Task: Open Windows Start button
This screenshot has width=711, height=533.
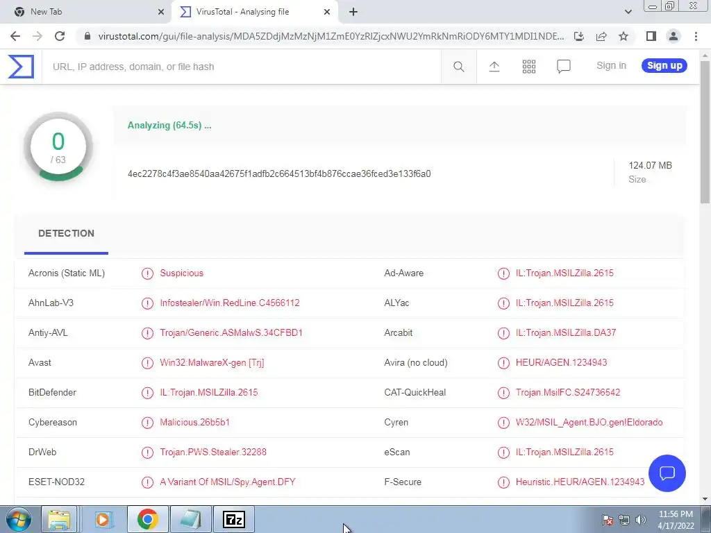Action: coord(18,519)
